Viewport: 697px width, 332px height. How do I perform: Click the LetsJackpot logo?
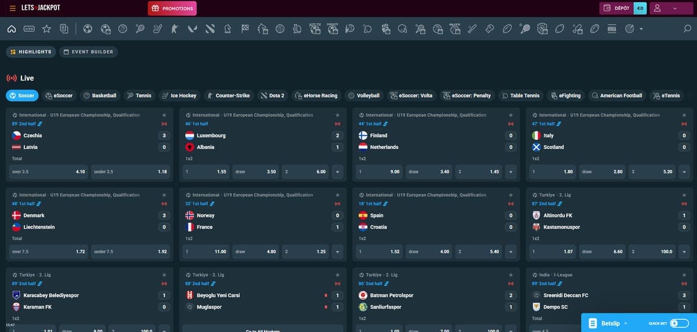tap(41, 8)
